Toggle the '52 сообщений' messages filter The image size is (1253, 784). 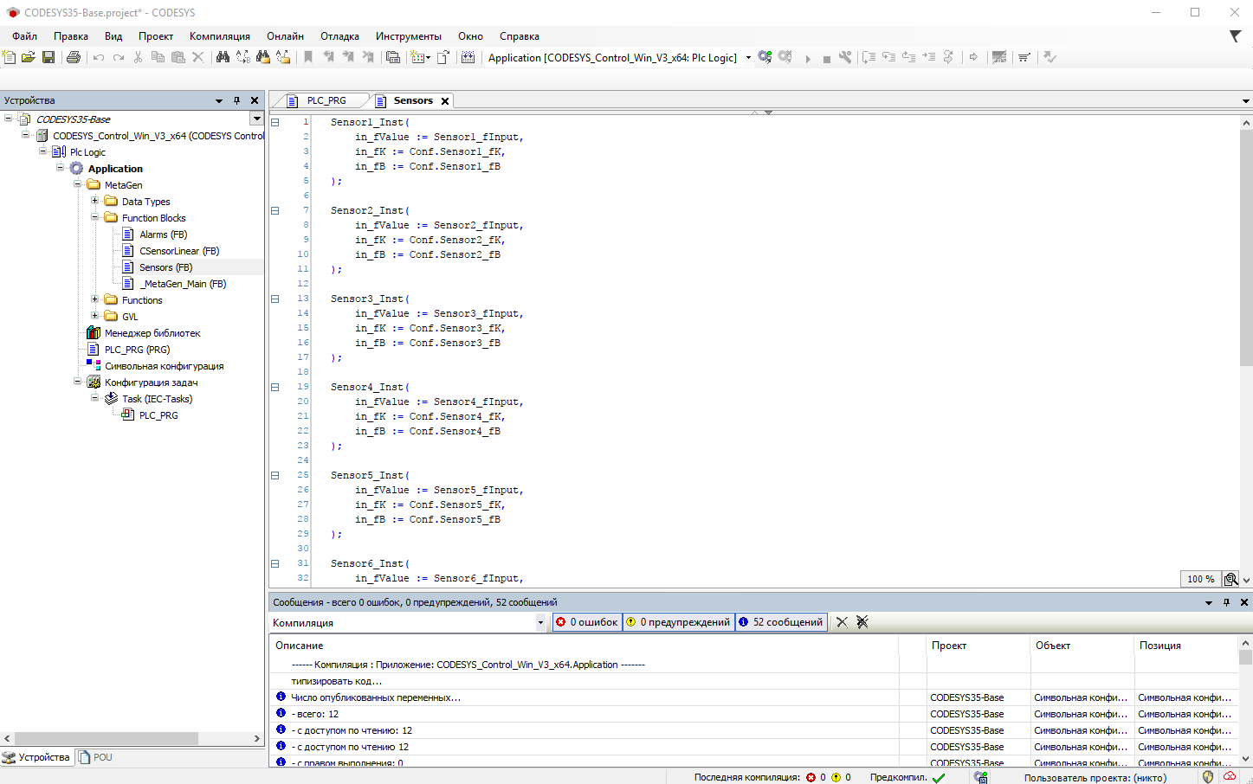click(x=782, y=621)
